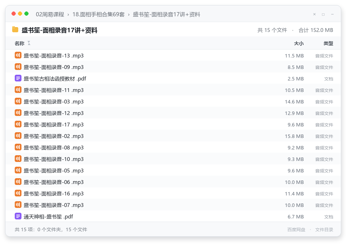The width and height of the screenshot is (346, 244).
Task: Click 音频文件 type in 面相录音-13 row
Action: (324, 56)
